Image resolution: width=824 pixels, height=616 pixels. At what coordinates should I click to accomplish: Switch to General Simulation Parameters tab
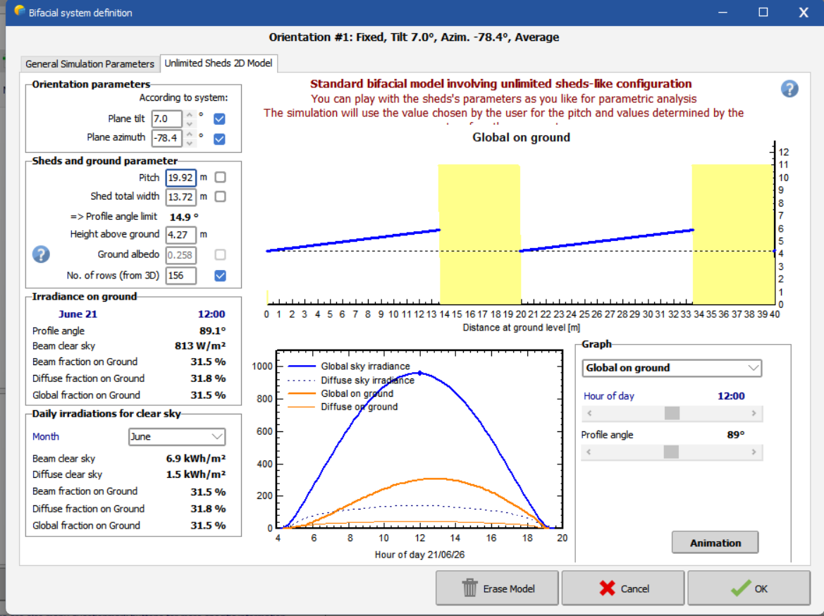coord(90,63)
